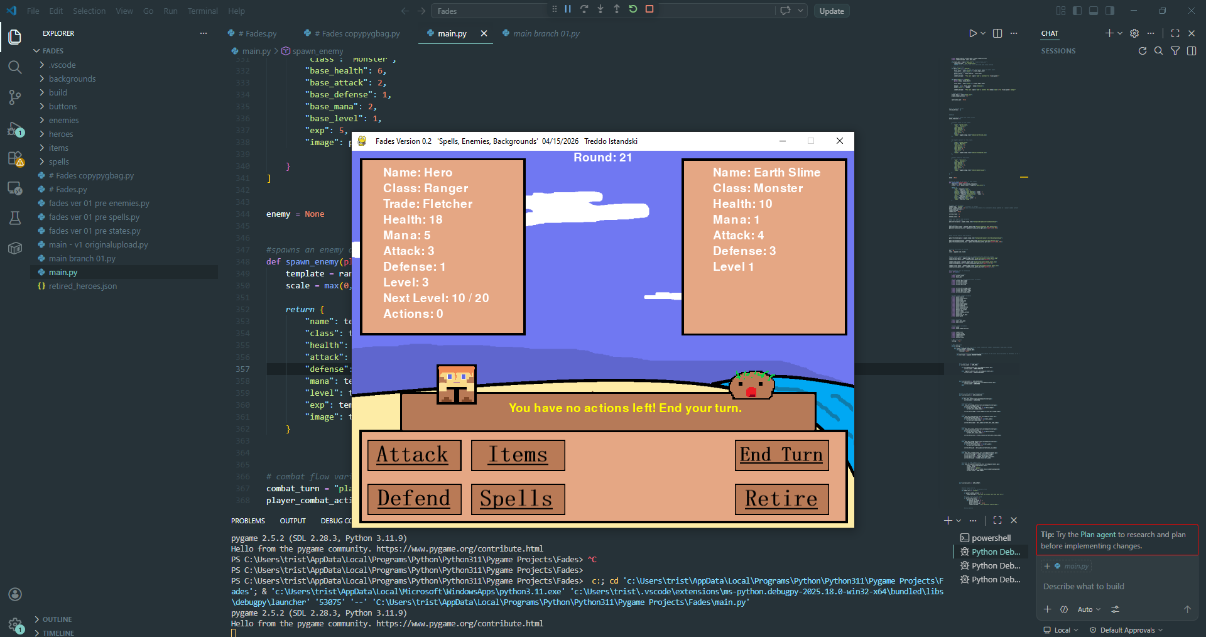The height and width of the screenshot is (637, 1206).
Task: Open the Search view in activity bar
Action: coord(15,67)
